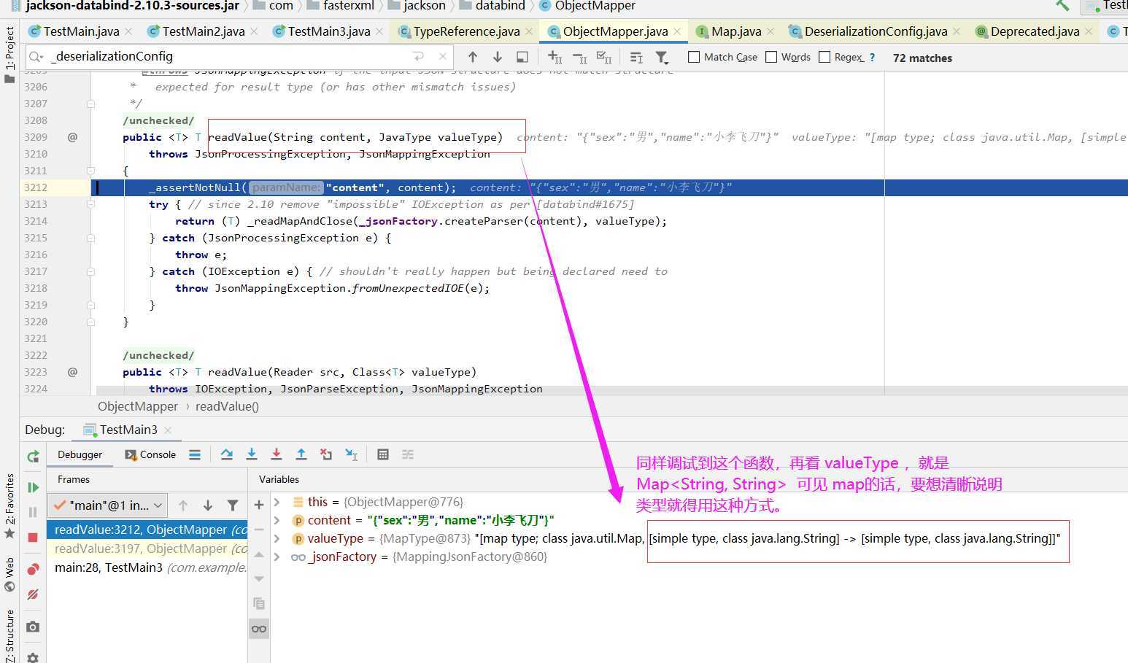Collapse code fold at line 3211
The height and width of the screenshot is (663, 1128).
(91, 171)
